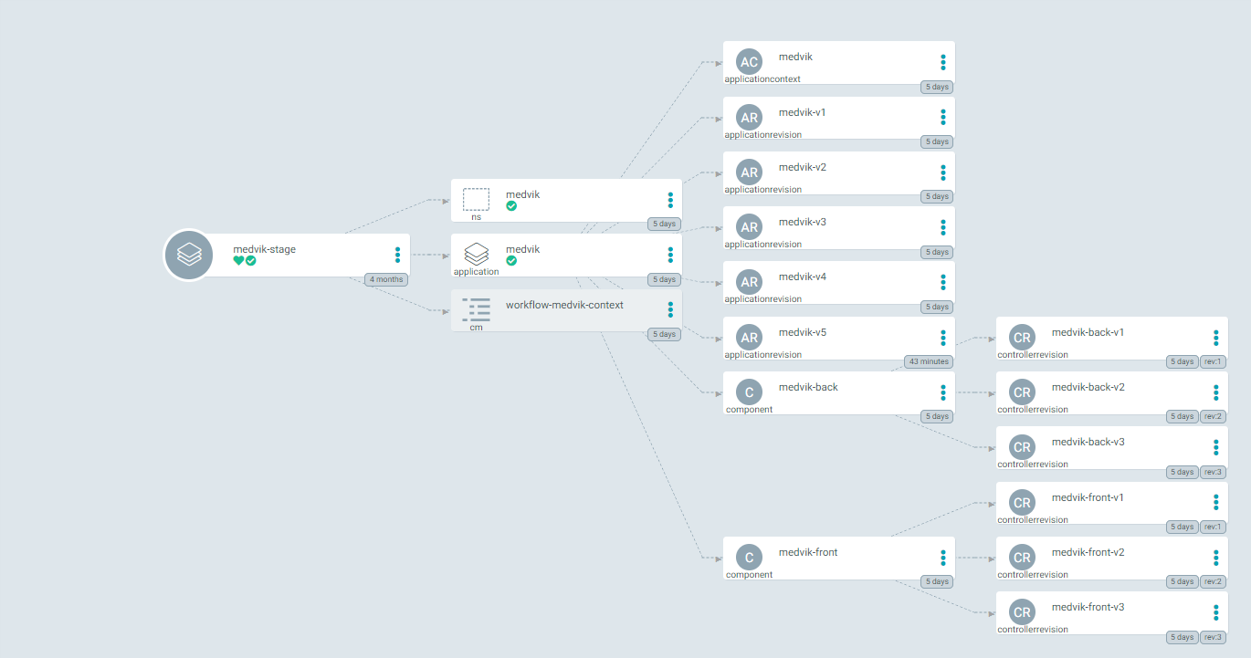
Task: Open the kebab menu on medvik-v3 revision
Action: coord(942,227)
